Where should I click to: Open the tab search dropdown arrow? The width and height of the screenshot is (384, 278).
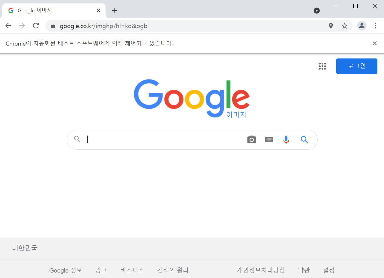pyautogui.click(x=317, y=11)
